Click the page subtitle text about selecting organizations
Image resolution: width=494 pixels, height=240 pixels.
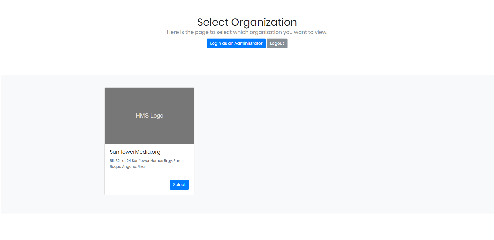247,32
